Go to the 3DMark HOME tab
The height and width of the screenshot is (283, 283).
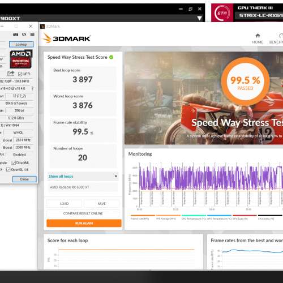click(x=258, y=38)
